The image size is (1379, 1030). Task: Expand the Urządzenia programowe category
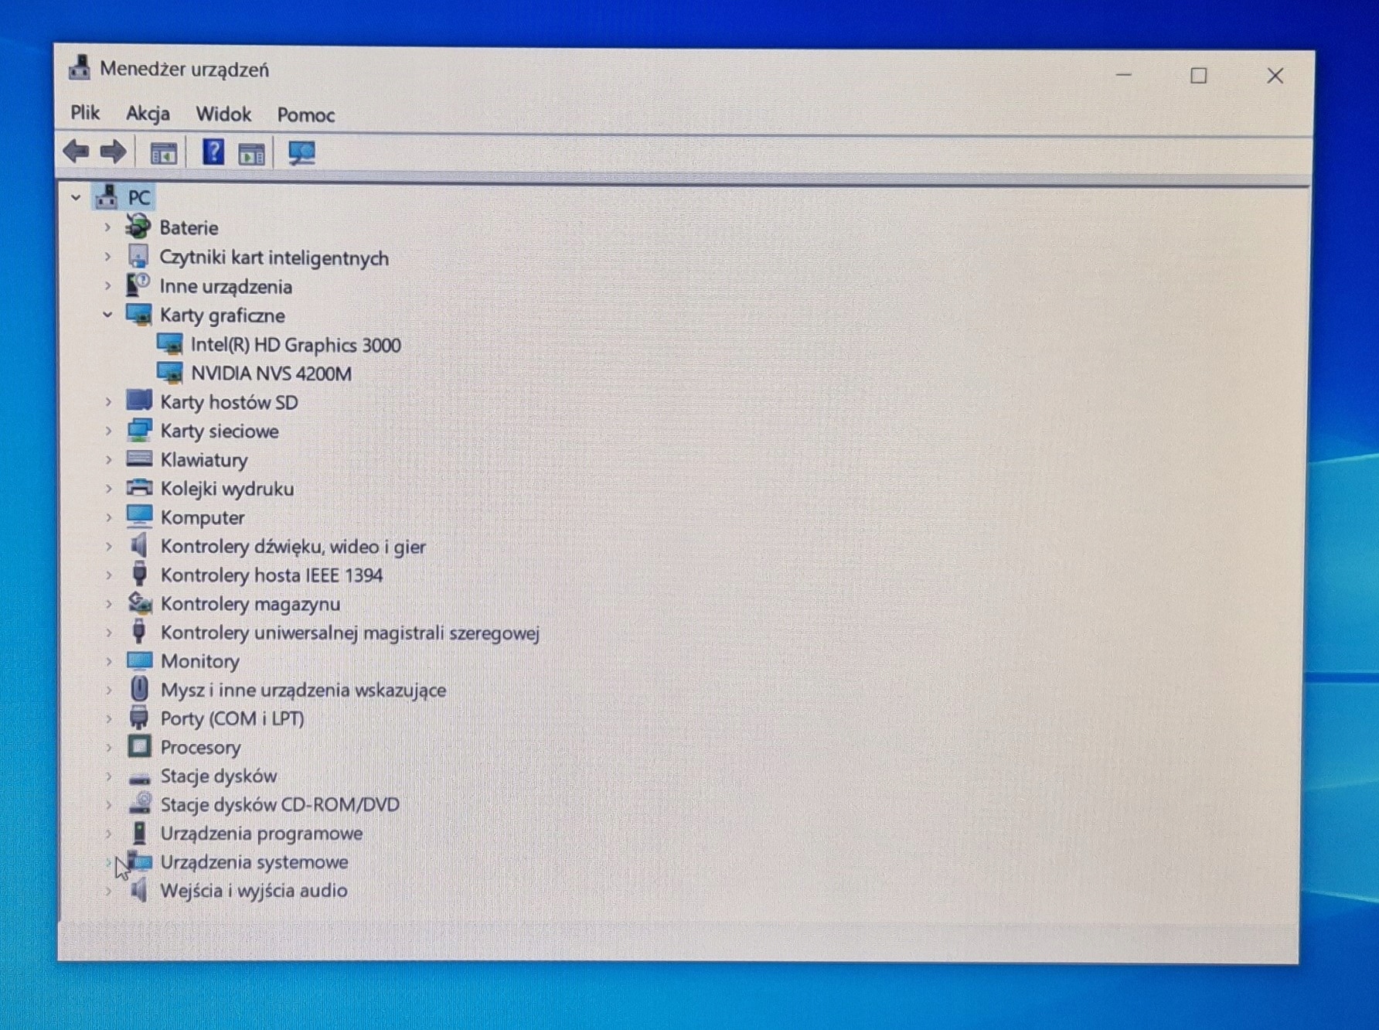pyautogui.click(x=108, y=833)
